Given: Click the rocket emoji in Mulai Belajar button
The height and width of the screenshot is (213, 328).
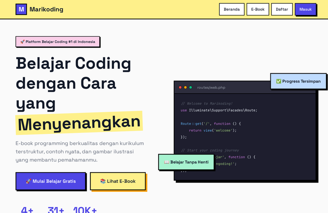Looking at the screenshot, I should pyautogui.click(x=28, y=181).
